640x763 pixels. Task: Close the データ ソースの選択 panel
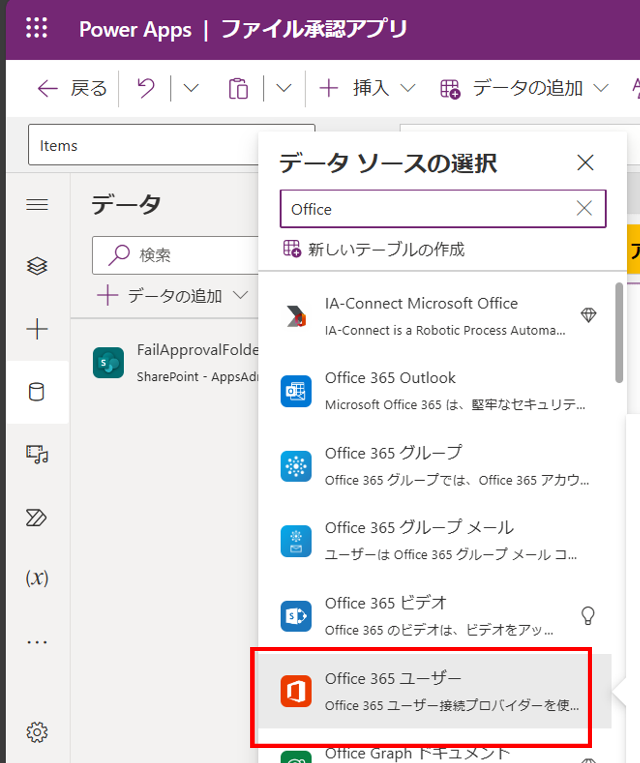[x=586, y=162]
